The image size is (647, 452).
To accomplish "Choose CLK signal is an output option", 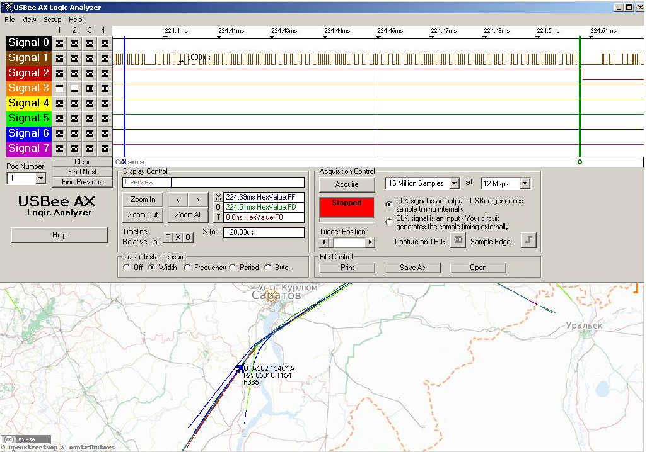I will point(388,205).
